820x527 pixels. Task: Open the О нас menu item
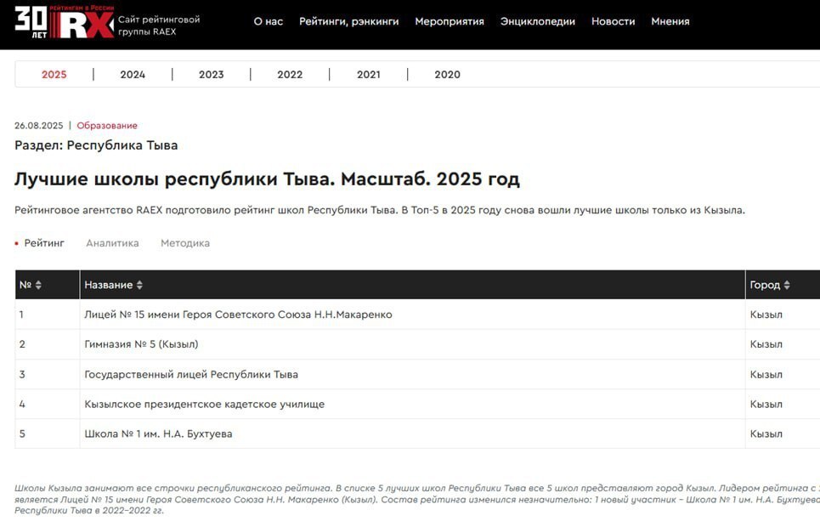[x=268, y=21]
